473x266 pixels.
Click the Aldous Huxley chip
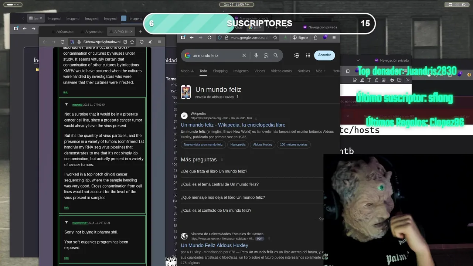[263, 144]
